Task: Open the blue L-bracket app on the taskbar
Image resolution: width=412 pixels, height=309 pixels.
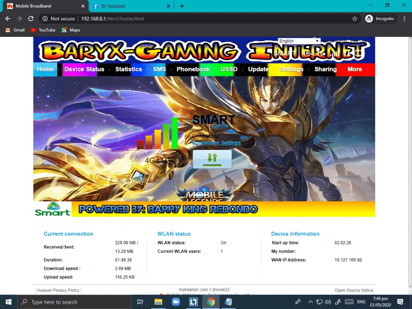Action: point(194,302)
